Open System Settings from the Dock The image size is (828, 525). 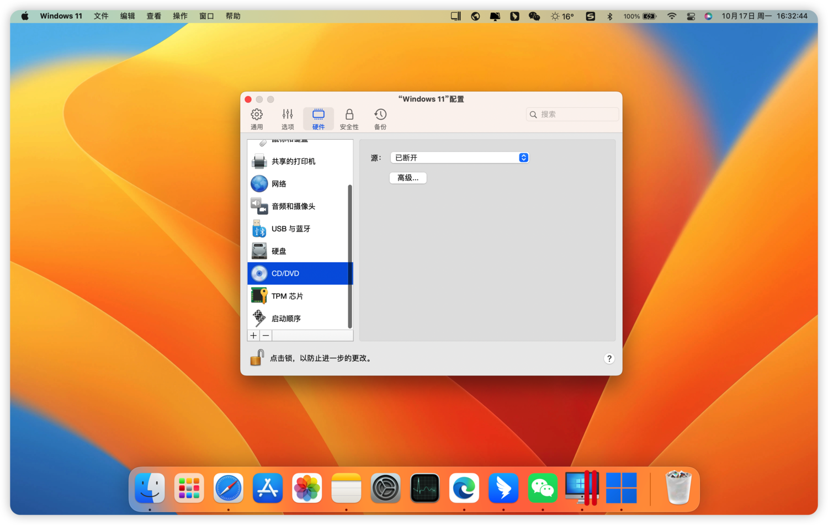[385, 488]
